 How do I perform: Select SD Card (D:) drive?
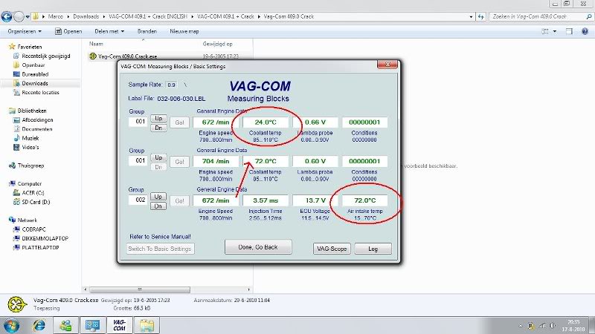(36, 201)
